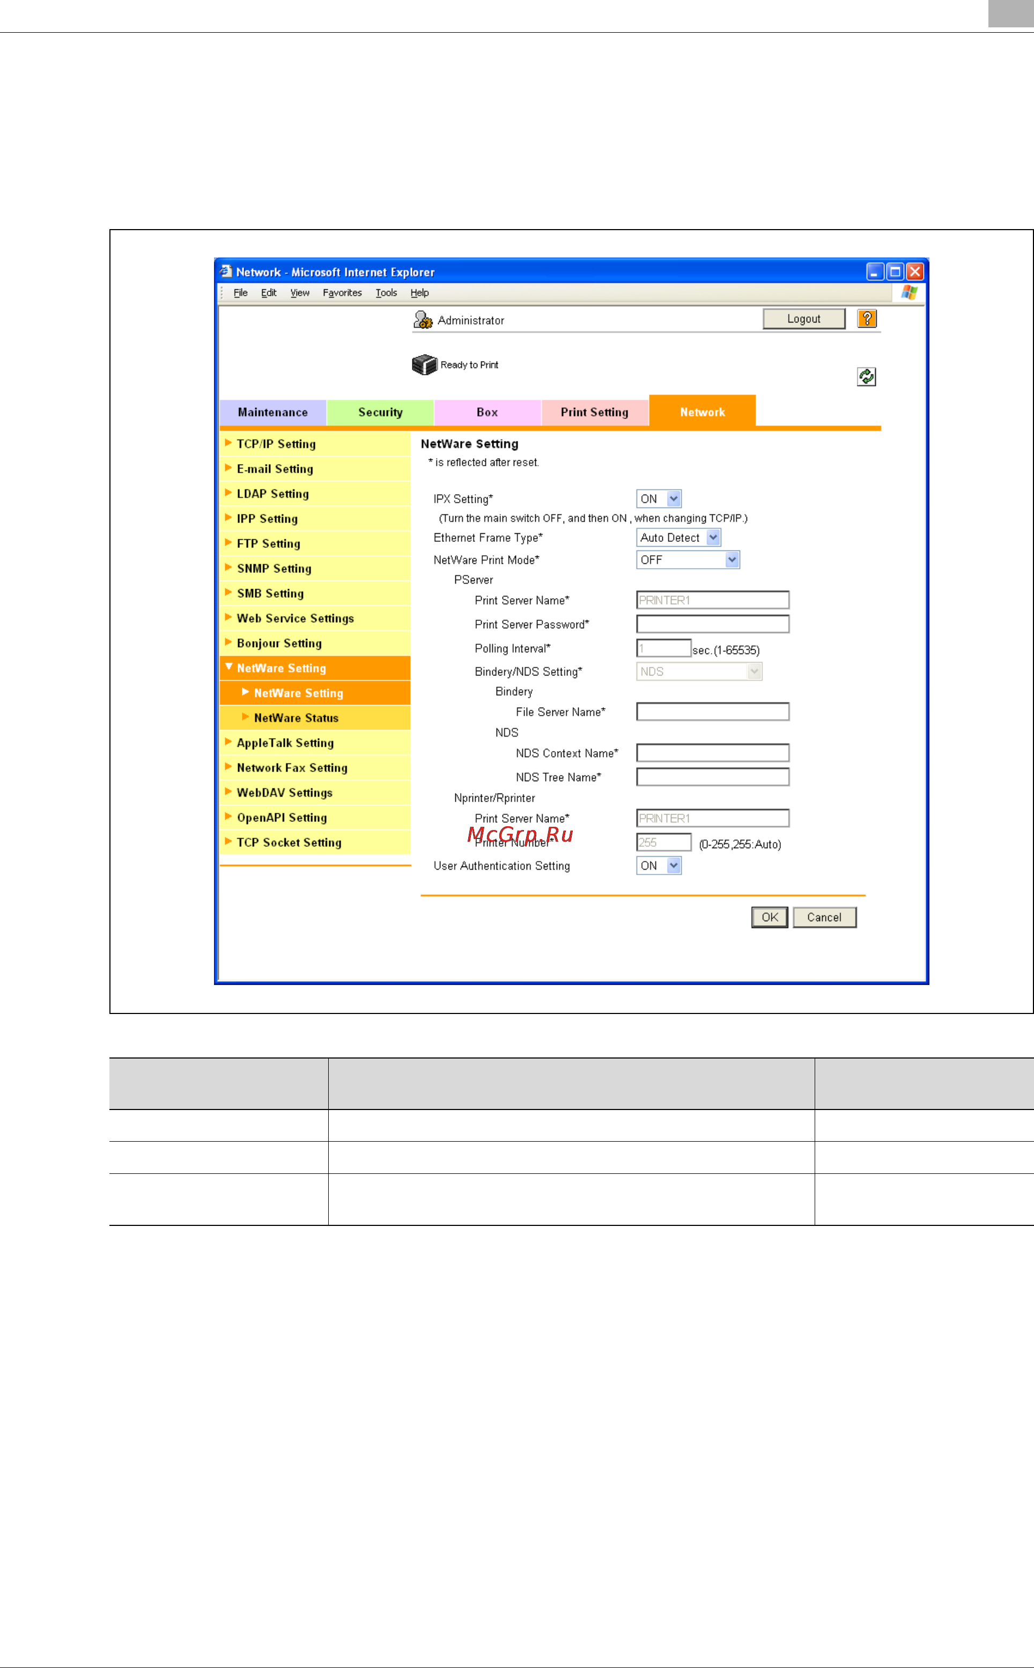Click the 'Ready to Print' status text
The height and width of the screenshot is (1668, 1034).
click(x=469, y=365)
